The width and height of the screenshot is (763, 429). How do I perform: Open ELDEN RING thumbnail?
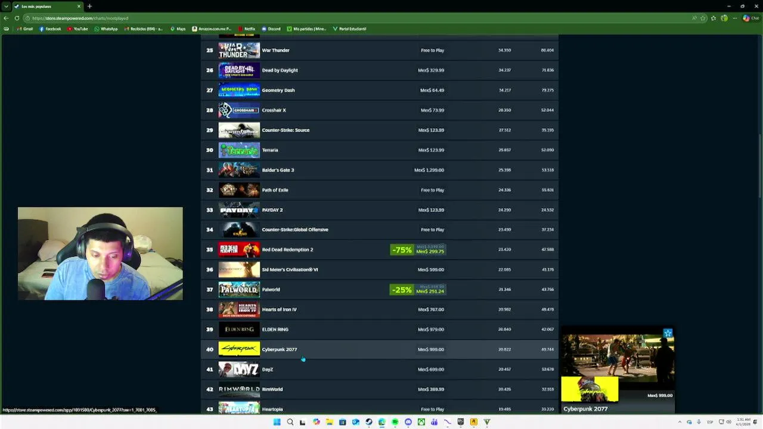pos(239,329)
